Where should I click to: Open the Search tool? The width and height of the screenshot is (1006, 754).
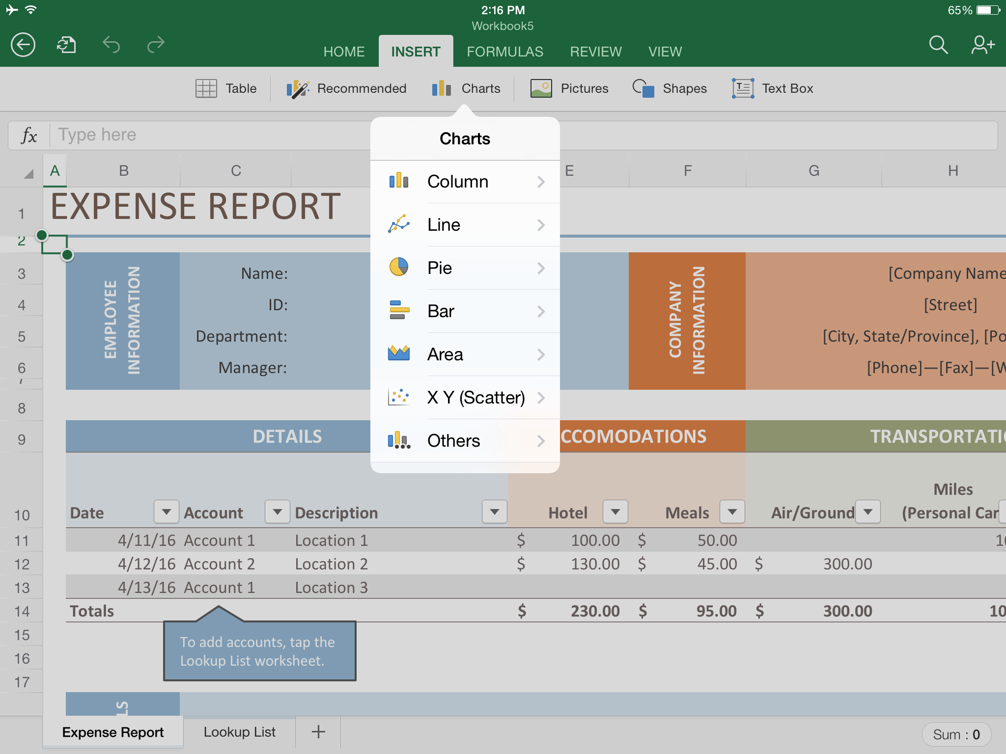tap(937, 45)
